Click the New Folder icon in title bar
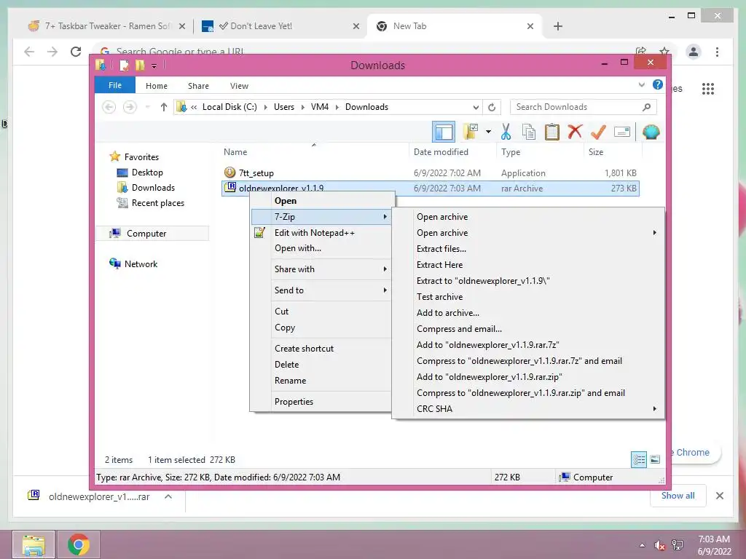The height and width of the screenshot is (559, 746). 140,65
